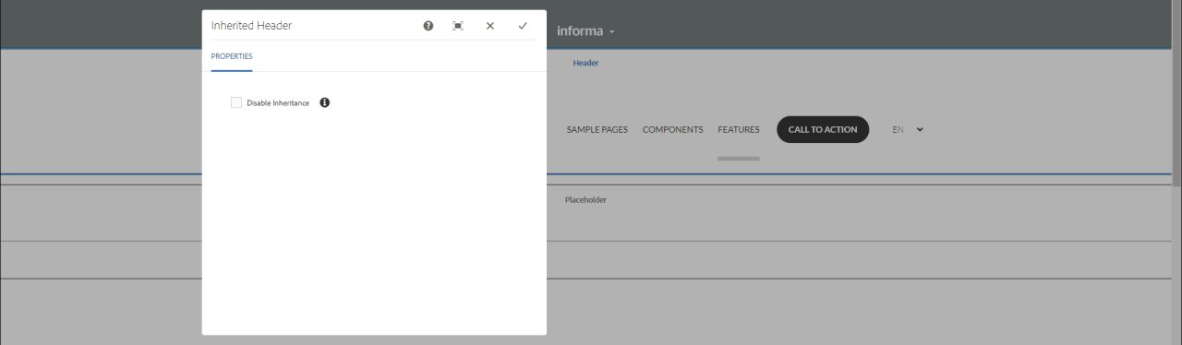Click the informa brand name

580,30
